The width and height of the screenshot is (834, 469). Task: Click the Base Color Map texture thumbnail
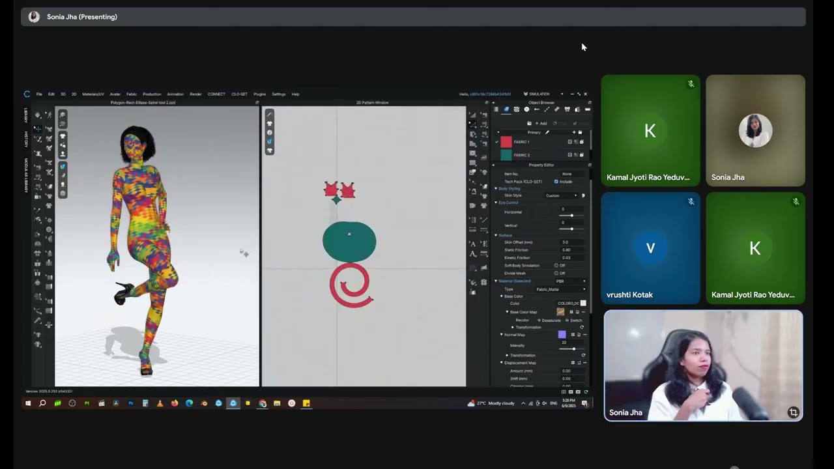tap(560, 312)
